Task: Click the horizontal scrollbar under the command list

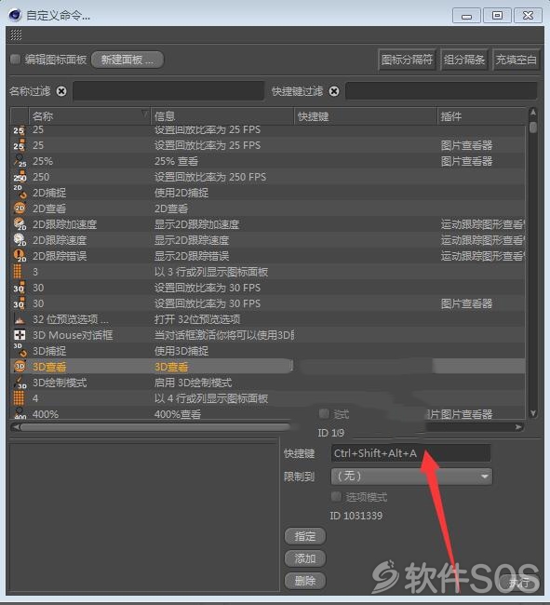Action: click(155, 427)
